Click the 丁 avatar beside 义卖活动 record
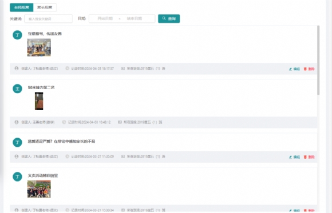This screenshot has width=332, height=213. point(17,176)
